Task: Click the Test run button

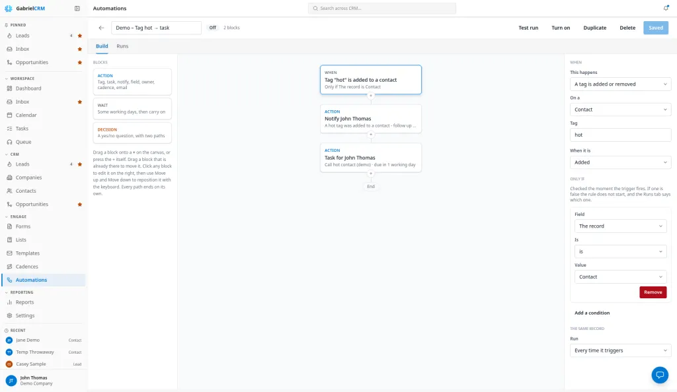Action: point(528,28)
